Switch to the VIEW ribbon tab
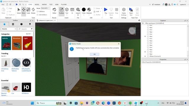The height and width of the screenshot is (106, 189). (57, 4)
